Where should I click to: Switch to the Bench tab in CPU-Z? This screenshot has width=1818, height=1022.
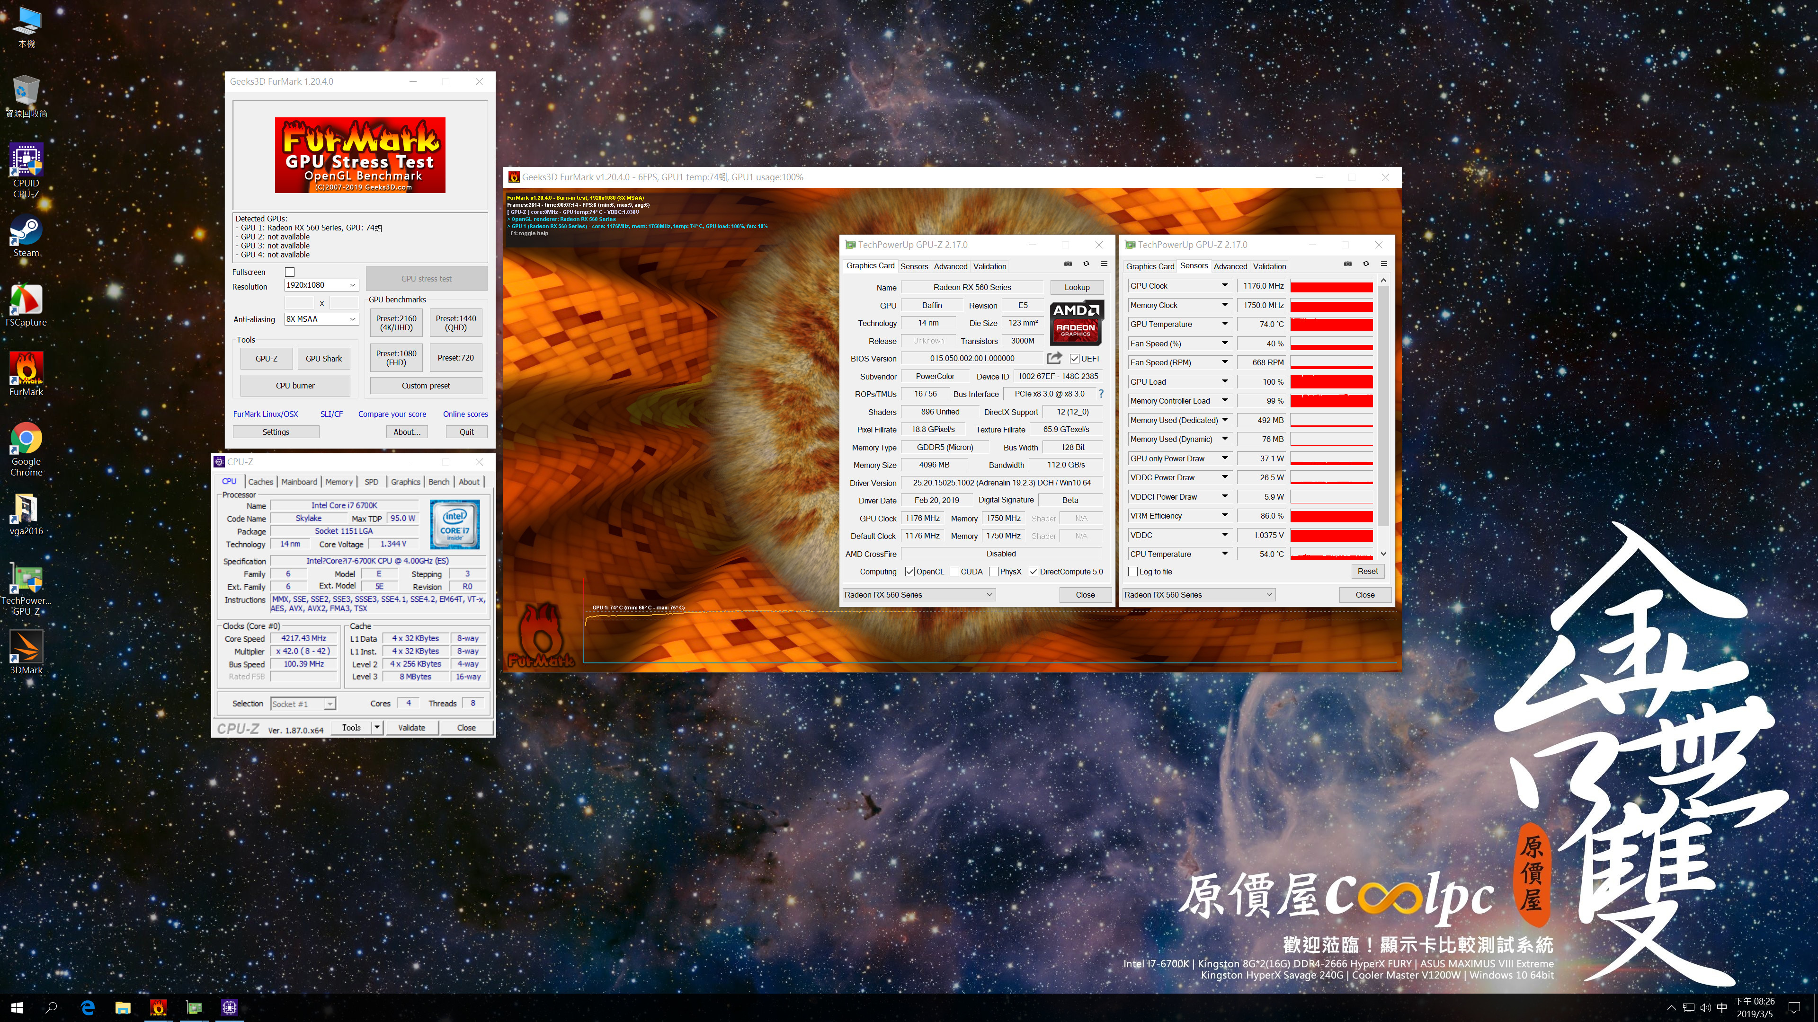[x=439, y=482]
